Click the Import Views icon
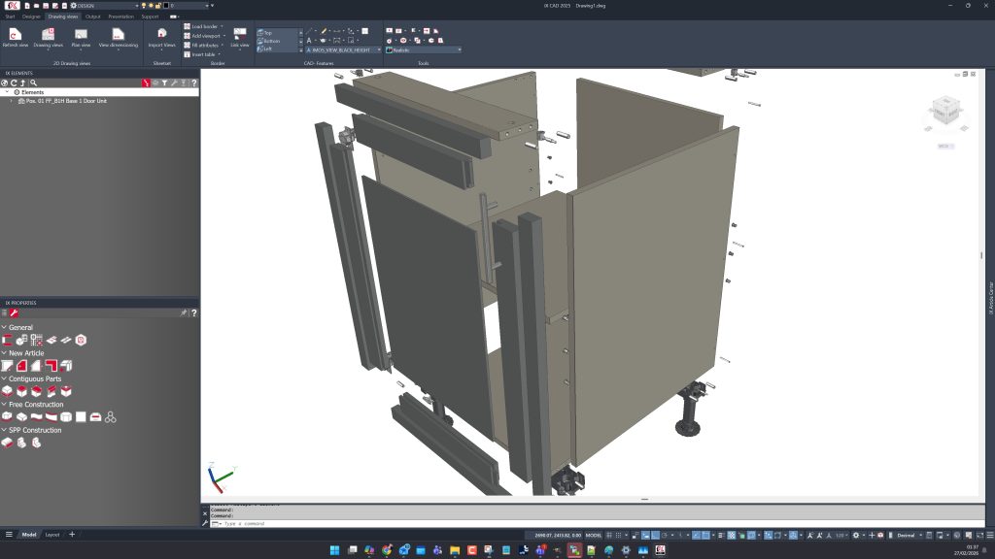Viewport: 995px width, 559px height. (161, 34)
